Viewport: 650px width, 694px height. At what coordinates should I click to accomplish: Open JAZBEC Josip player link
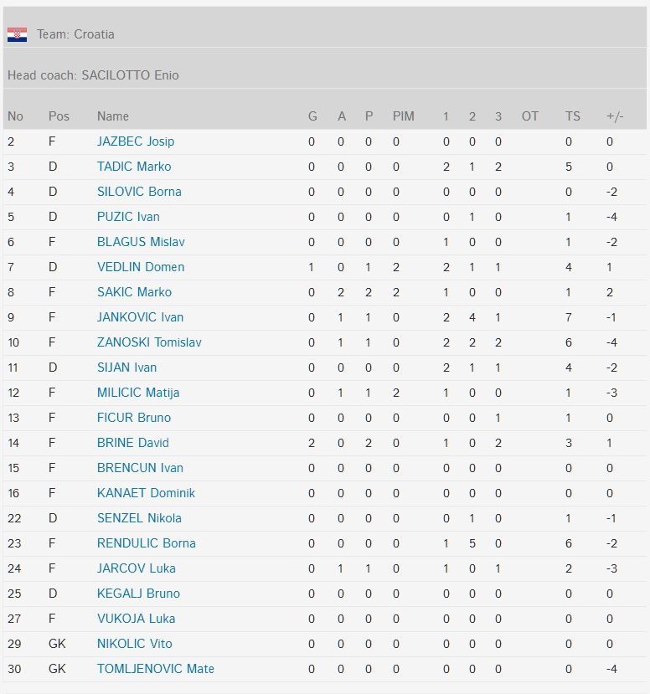(136, 141)
